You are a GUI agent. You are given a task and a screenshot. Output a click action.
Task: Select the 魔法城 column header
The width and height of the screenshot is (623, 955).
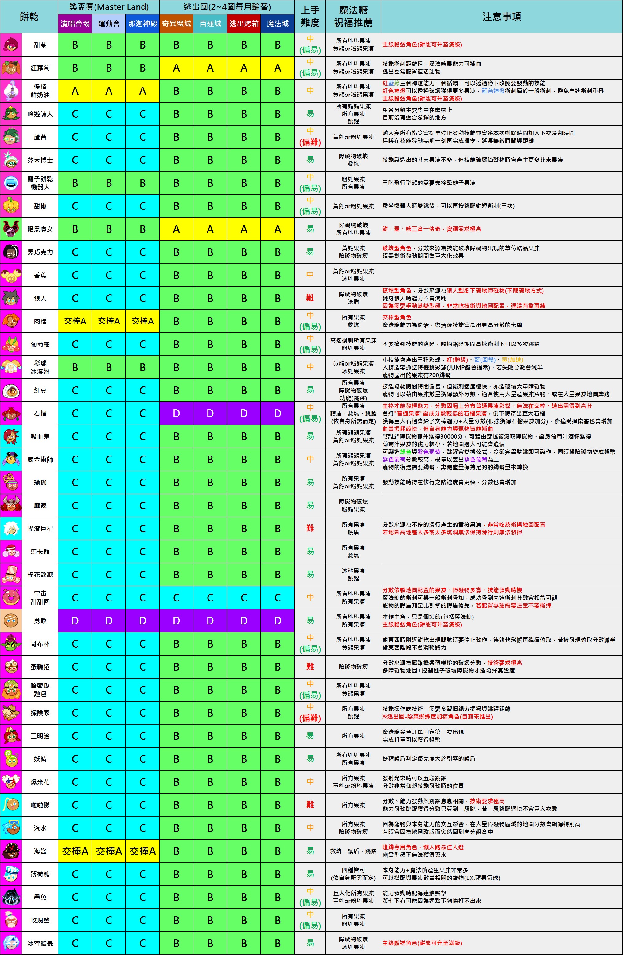coord(278,24)
